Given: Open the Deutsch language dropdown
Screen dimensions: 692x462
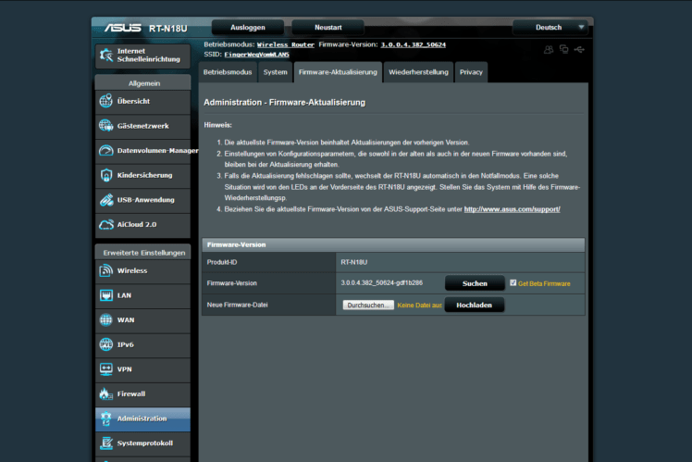Looking at the screenshot, I should [x=550, y=28].
